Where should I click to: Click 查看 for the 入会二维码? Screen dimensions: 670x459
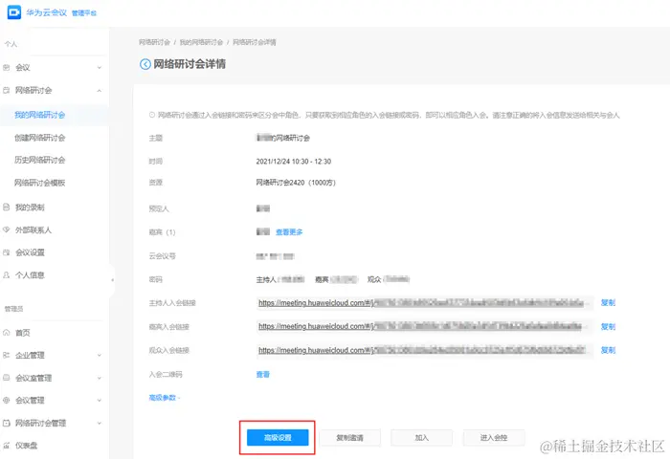[x=263, y=375]
